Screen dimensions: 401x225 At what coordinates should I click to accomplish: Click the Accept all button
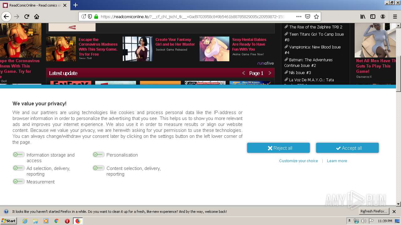347,148
